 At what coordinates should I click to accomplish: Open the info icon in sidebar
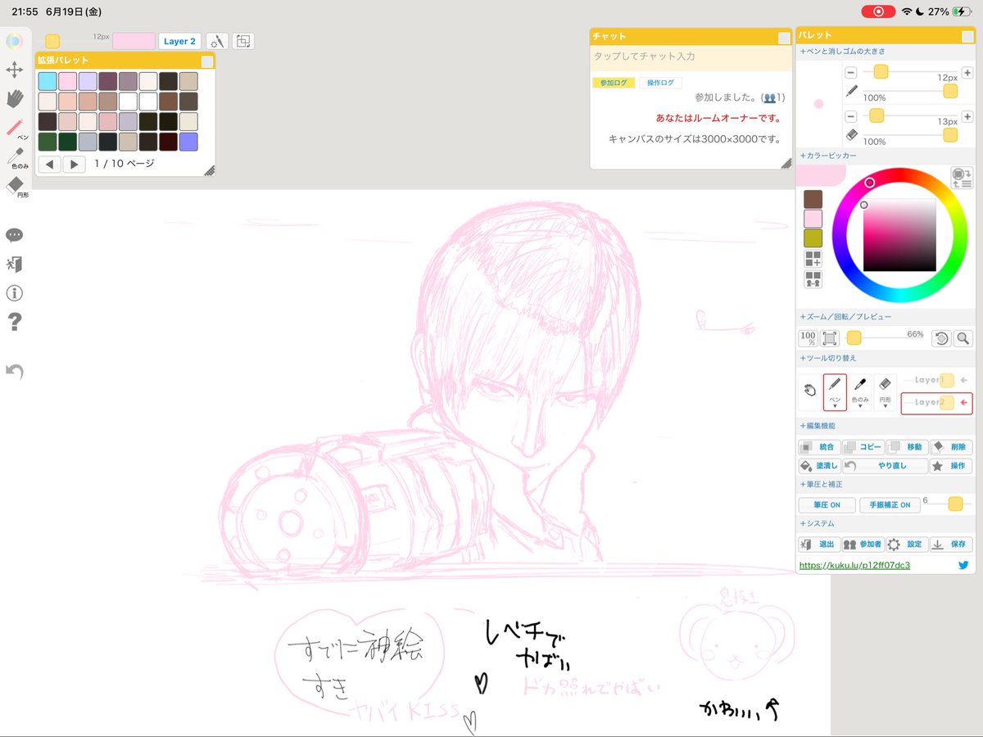(x=14, y=293)
